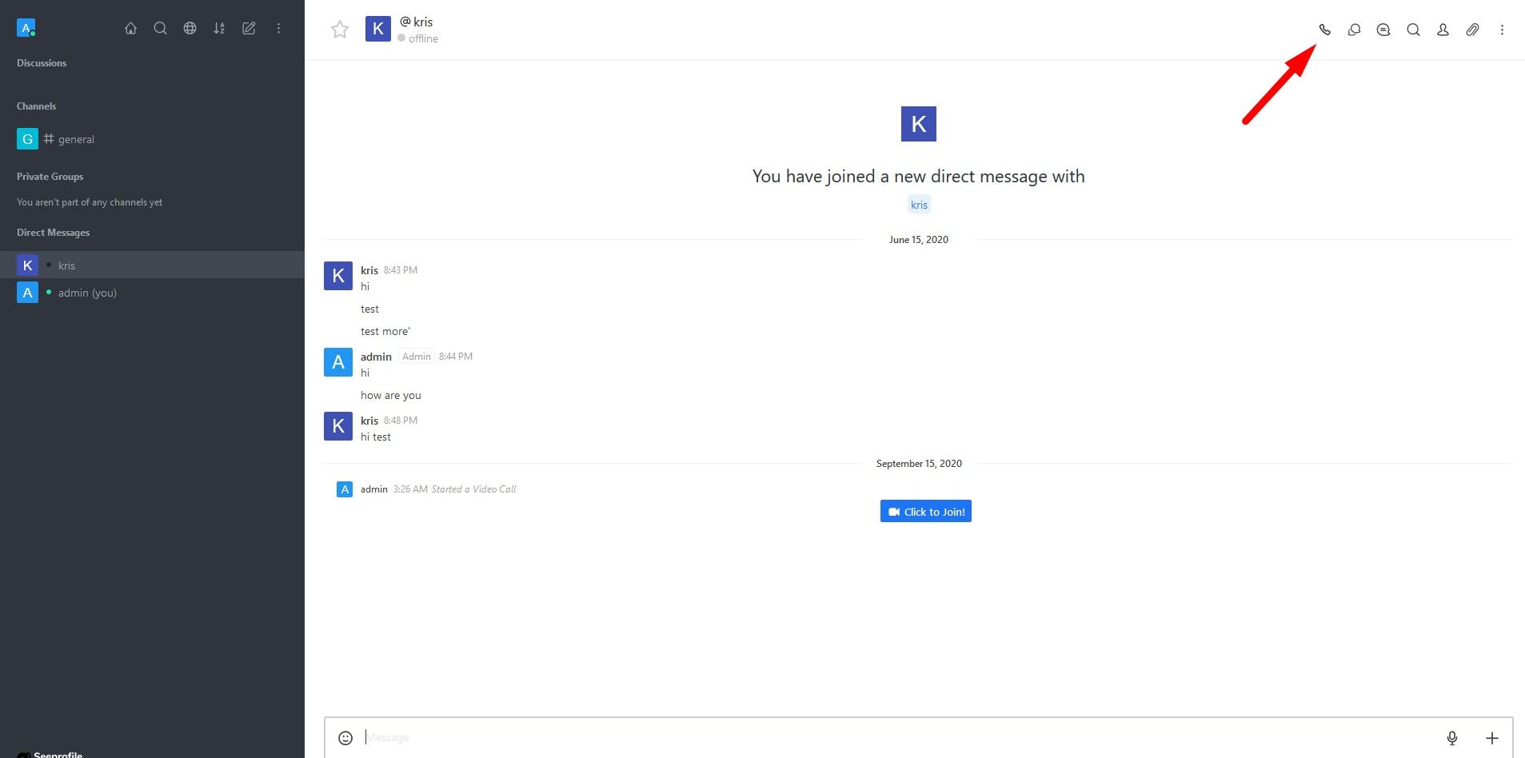Open the Directory globe icon

click(190, 28)
